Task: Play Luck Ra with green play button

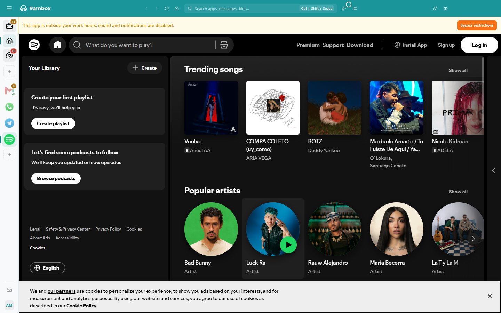Action: coord(288,245)
